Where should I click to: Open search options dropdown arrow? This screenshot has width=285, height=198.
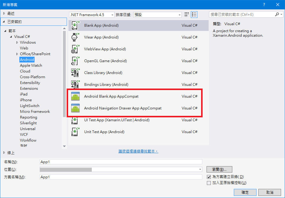pyautogui.click(x=281, y=14)
